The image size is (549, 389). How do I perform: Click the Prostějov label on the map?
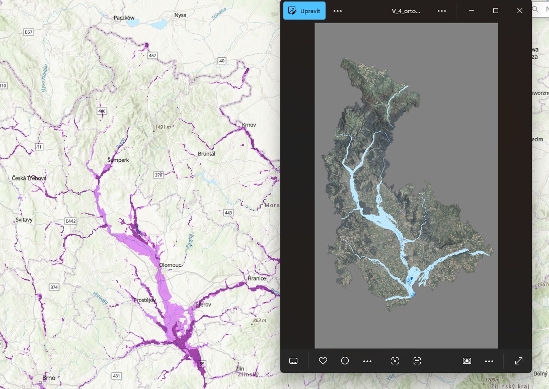[144, 300]
